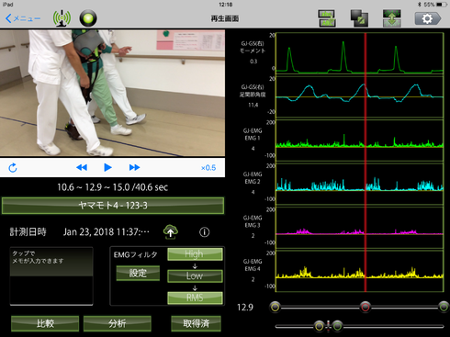
Task: Open the graph label switch icon
Action: (327, 18)
